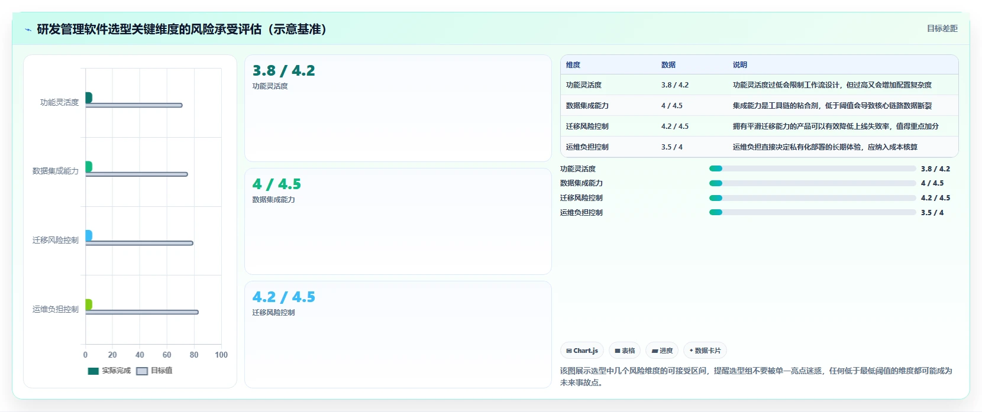Select the 迁移风险控制 table row cell
The image size is (982, 412).
pos(587,126)
